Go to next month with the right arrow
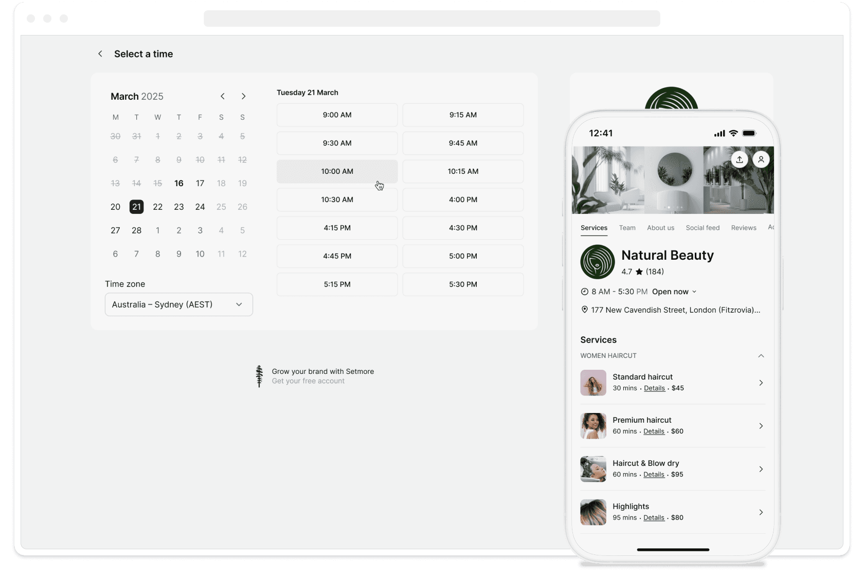The image size is (864, 576). [243, 96]
